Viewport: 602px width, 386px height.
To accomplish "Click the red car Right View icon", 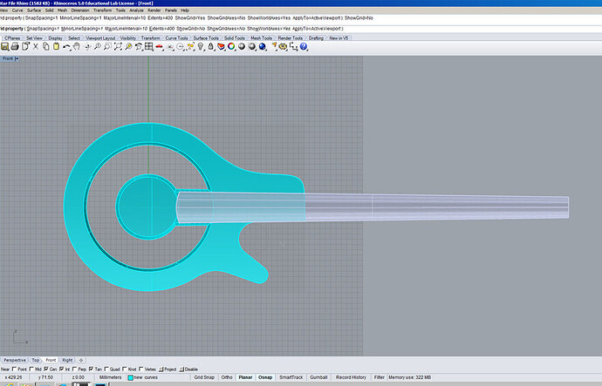I will coord(160,46).
